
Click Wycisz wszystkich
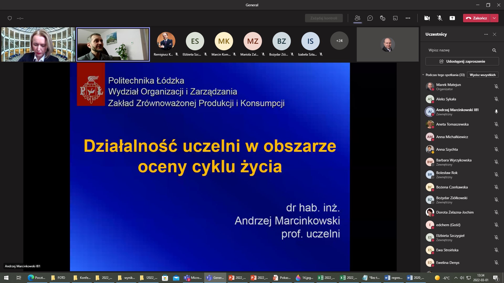point(482,75)
